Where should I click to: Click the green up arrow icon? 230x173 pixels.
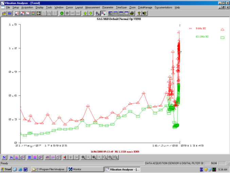tap(85, 13)
